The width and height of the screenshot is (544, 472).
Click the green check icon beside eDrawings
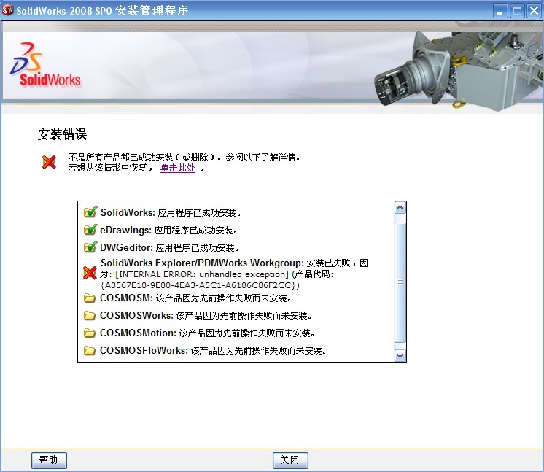coord(90,230)
